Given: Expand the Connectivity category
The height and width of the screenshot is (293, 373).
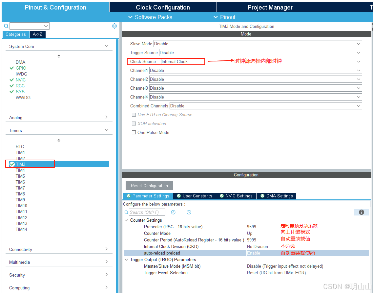Looking at the screenshot, I should [x=107, y=249].
